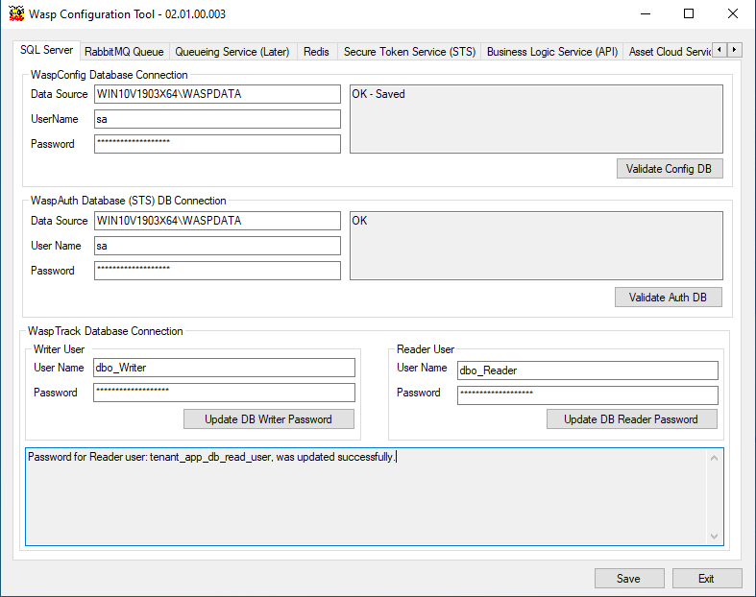
Task: Click the 'OK - Saved' status box
Action: [536, 119]
